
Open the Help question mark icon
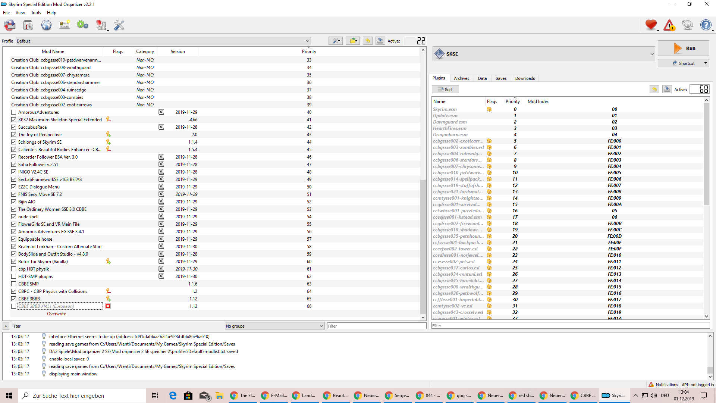[706, 25]
